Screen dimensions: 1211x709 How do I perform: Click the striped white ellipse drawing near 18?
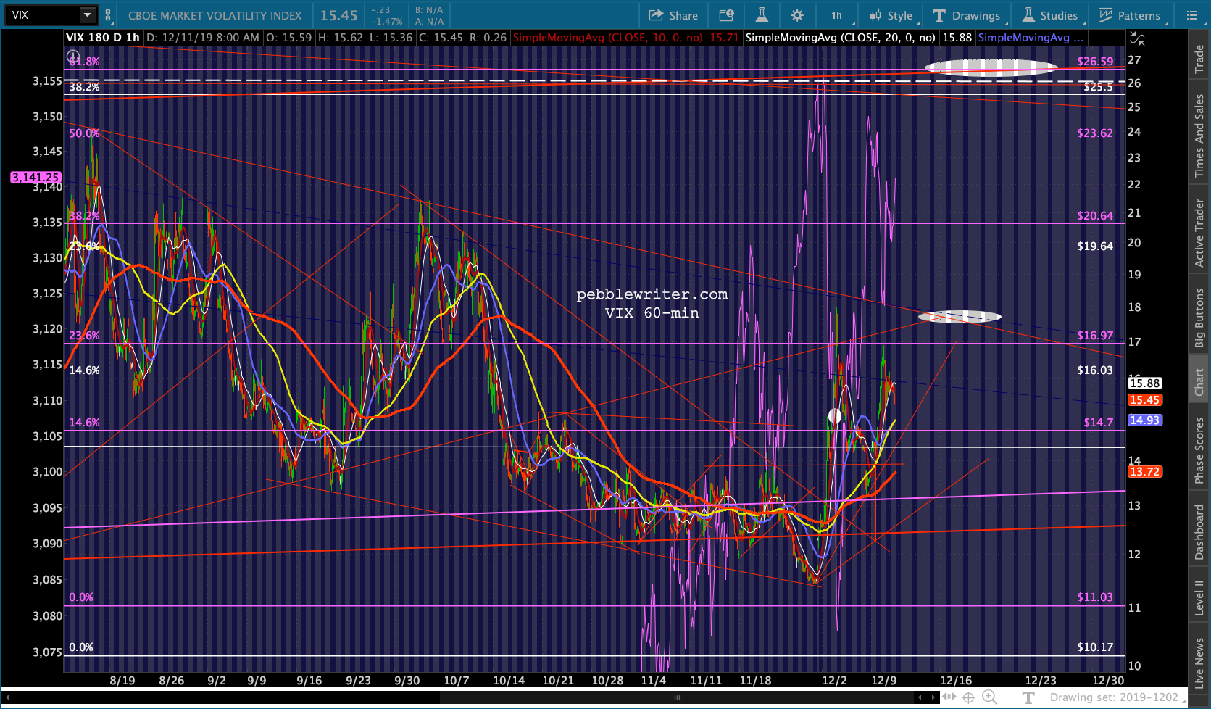pyautogui.click(x=960, y=316)
